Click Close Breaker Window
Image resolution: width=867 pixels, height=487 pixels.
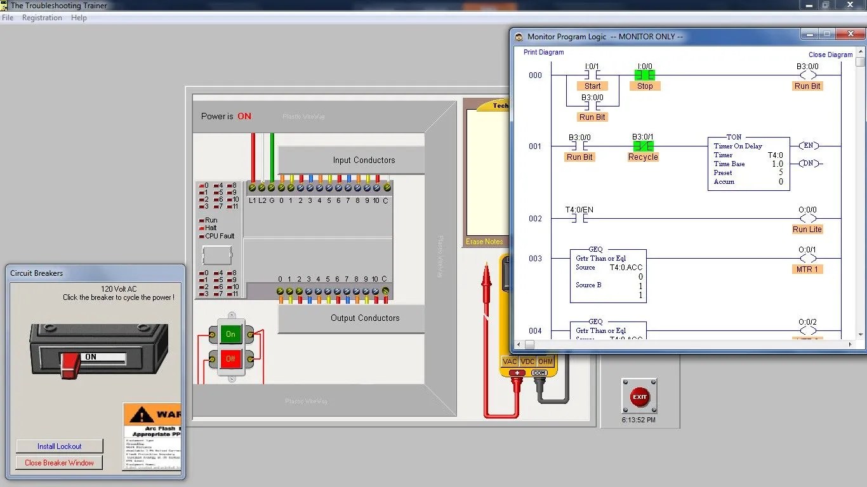[x=58, y=462]
